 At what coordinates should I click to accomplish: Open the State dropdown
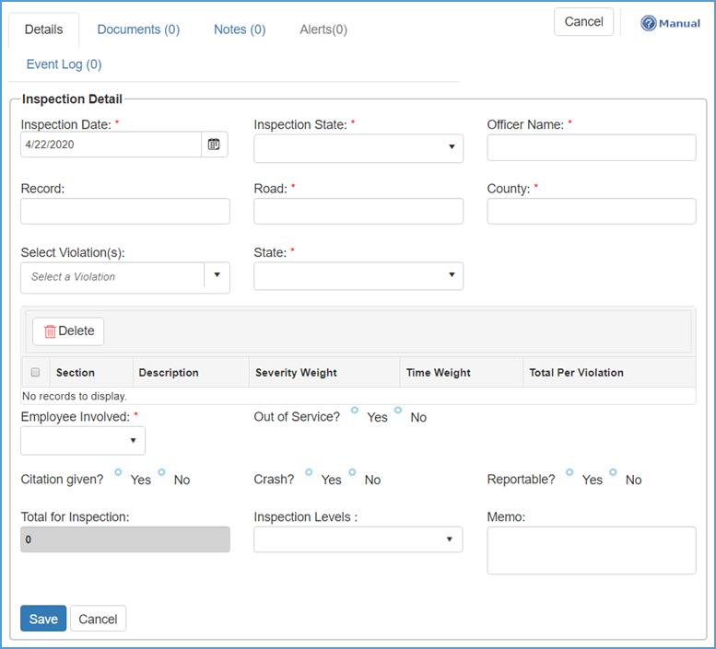pyautogui.click(x=358, y=275)
